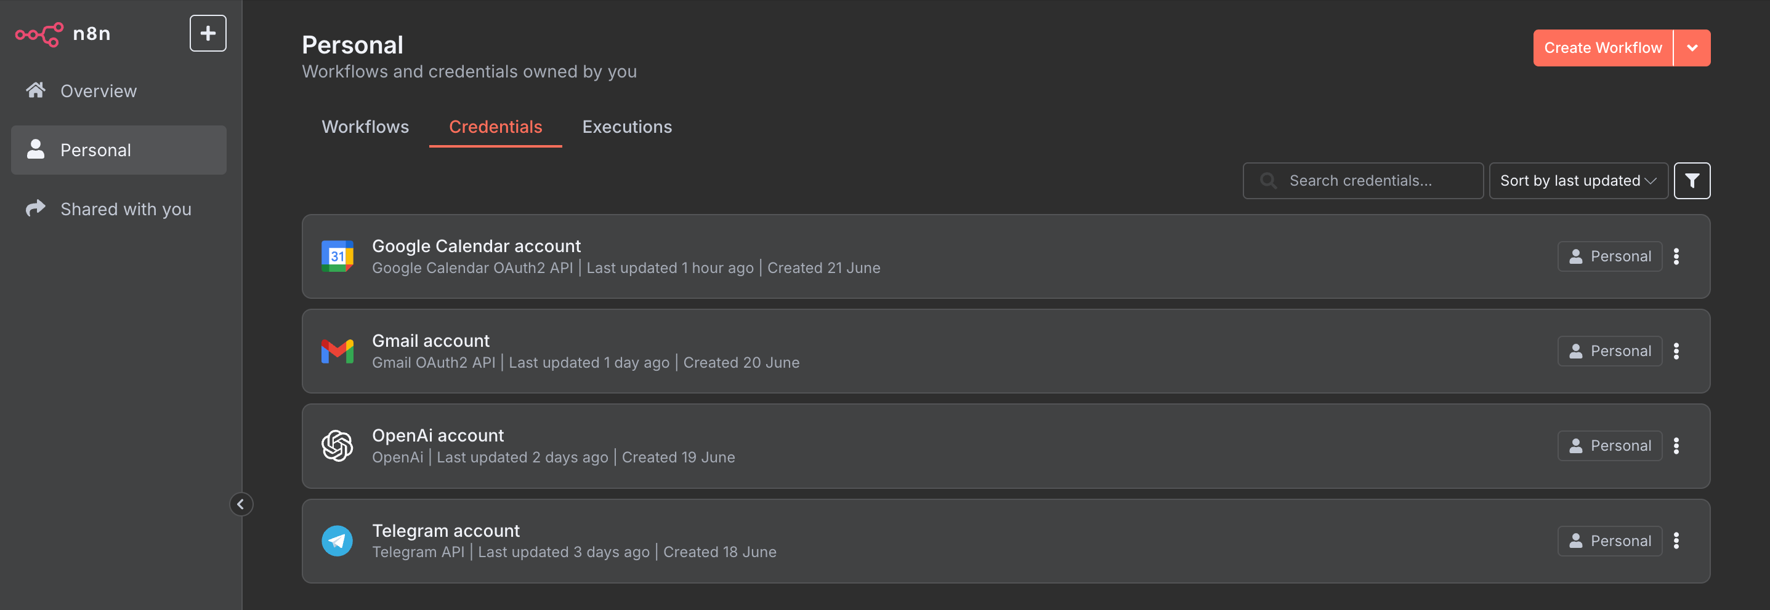Screen dimensions: 1770x610
Task: Switch to the Executions tab
Action: tap(627, 127)
